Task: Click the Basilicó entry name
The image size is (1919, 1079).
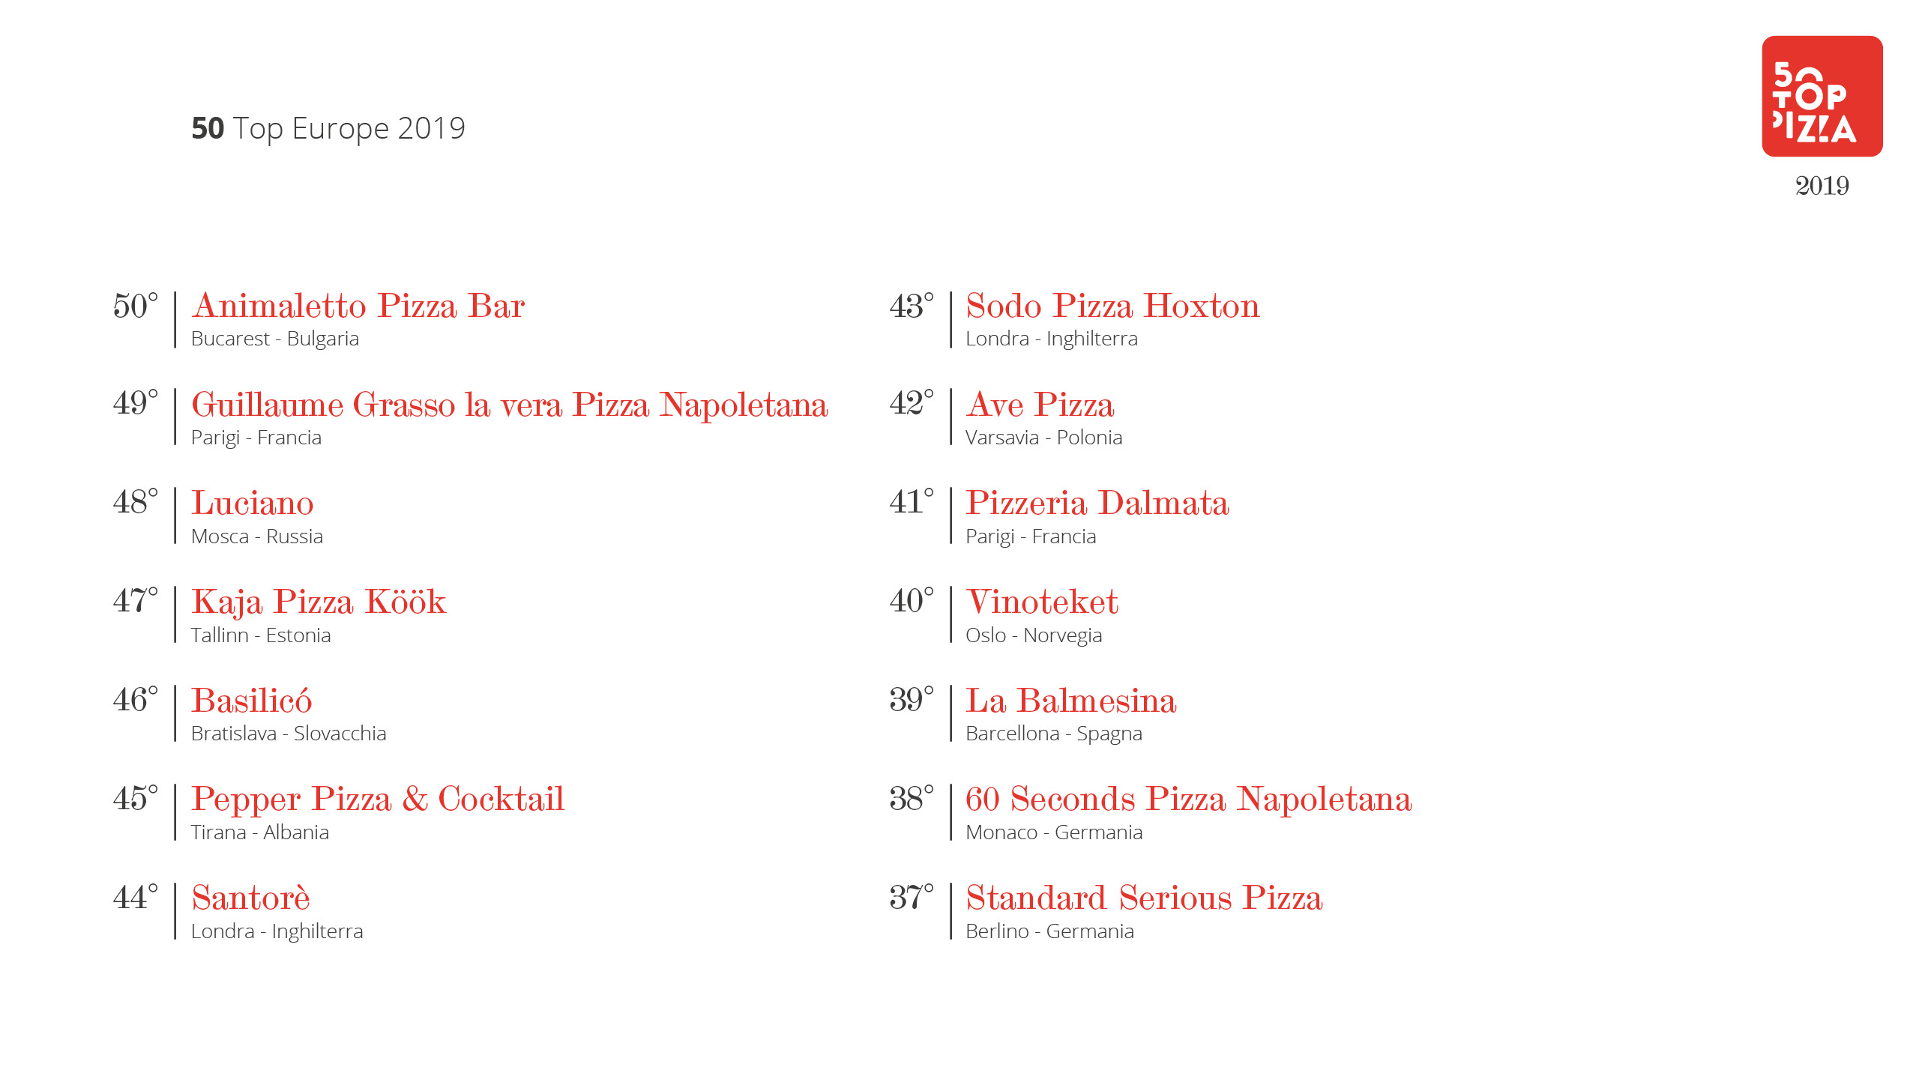Action: (251, 701)
